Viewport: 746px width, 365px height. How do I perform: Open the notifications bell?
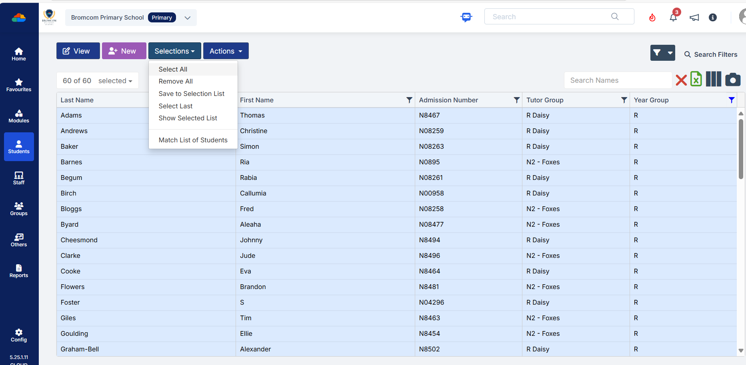pos(673,17)
